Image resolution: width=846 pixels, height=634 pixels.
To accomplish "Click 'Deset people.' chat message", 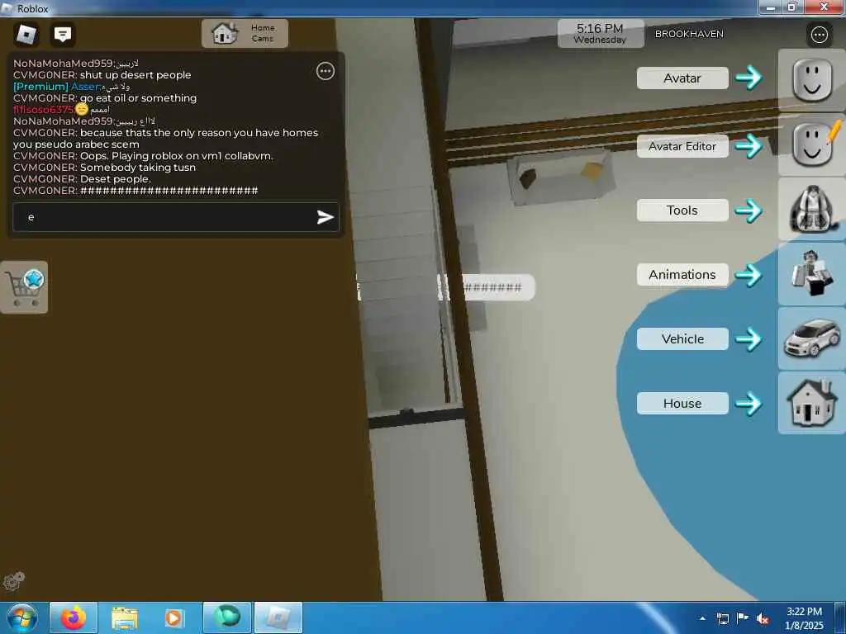I will (x=116, y=179).
